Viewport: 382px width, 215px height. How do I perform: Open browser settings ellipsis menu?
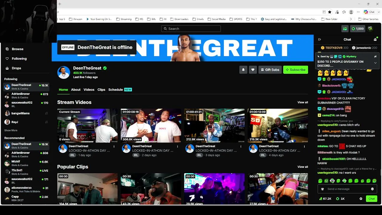tap(358, 12)
